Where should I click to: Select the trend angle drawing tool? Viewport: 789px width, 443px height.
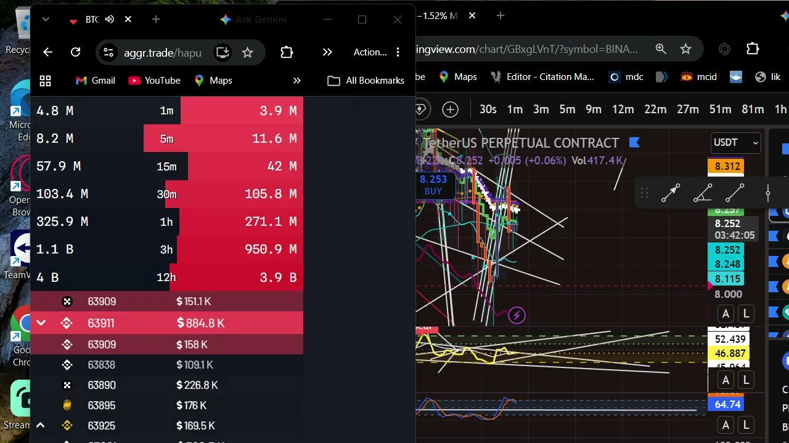click(703, 193)
